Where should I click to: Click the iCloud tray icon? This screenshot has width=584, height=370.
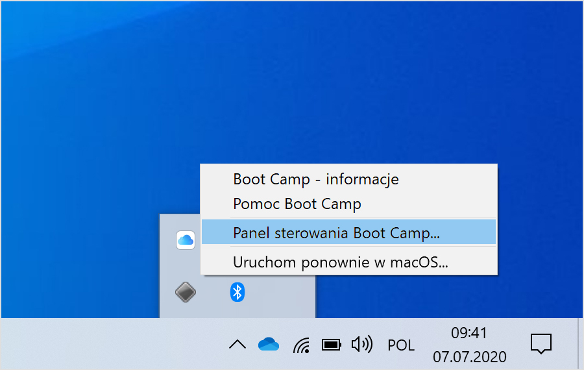[186, 240]
